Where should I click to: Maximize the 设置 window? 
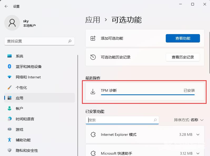pos(193,4)
